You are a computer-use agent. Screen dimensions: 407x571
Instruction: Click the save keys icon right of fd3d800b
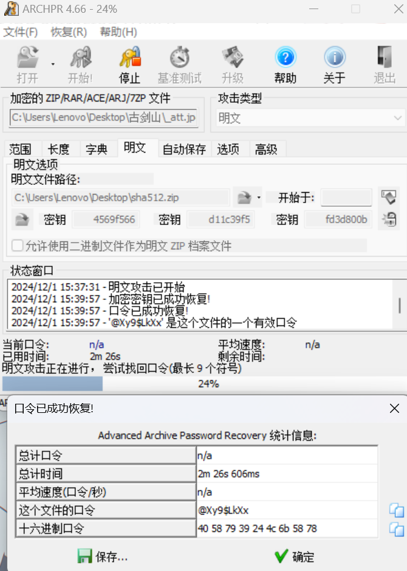[x=389, y=220]
